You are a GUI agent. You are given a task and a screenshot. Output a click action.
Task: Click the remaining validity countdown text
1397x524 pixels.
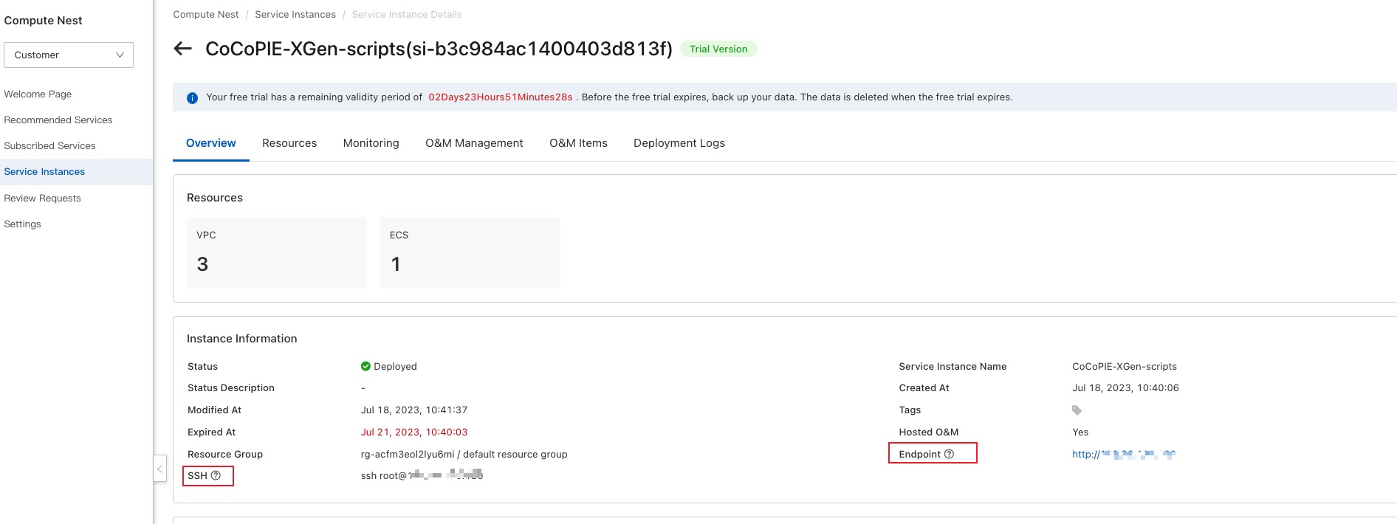pyautogui.click(x=501, y=97)
